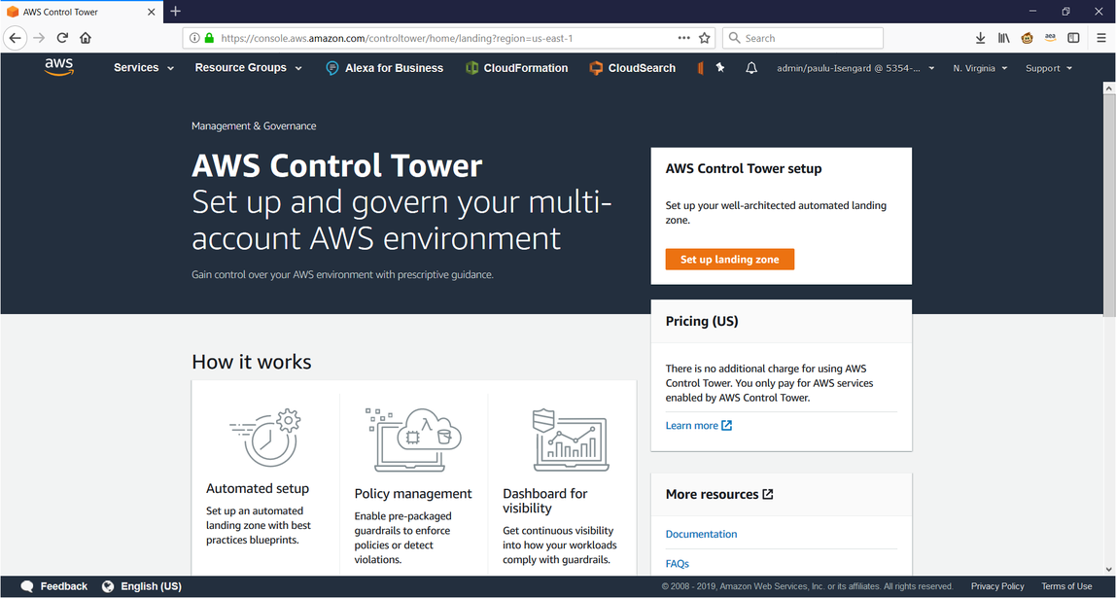This screenshot has height=598, width=1116.
Task: Click the Dashboard for visibility card title
Action: click(x=545, y=501)
